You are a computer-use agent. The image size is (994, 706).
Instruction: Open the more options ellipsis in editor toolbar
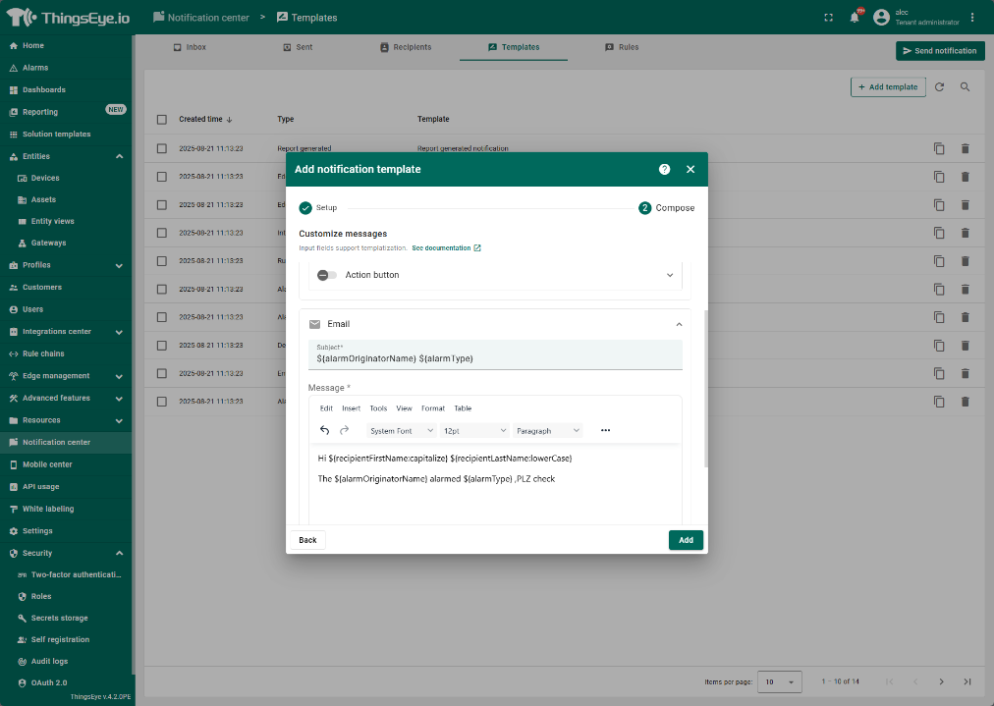click(x=605, y=430)
